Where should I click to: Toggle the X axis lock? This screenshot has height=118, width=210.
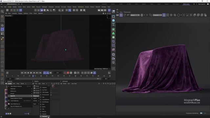click(x=11, y=10)
